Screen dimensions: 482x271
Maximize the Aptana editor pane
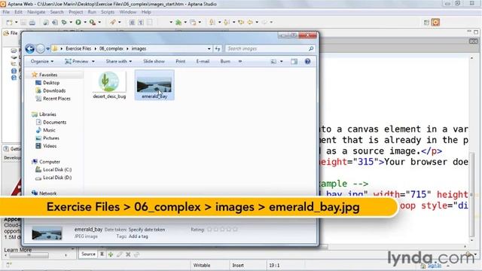pos(476,32)
